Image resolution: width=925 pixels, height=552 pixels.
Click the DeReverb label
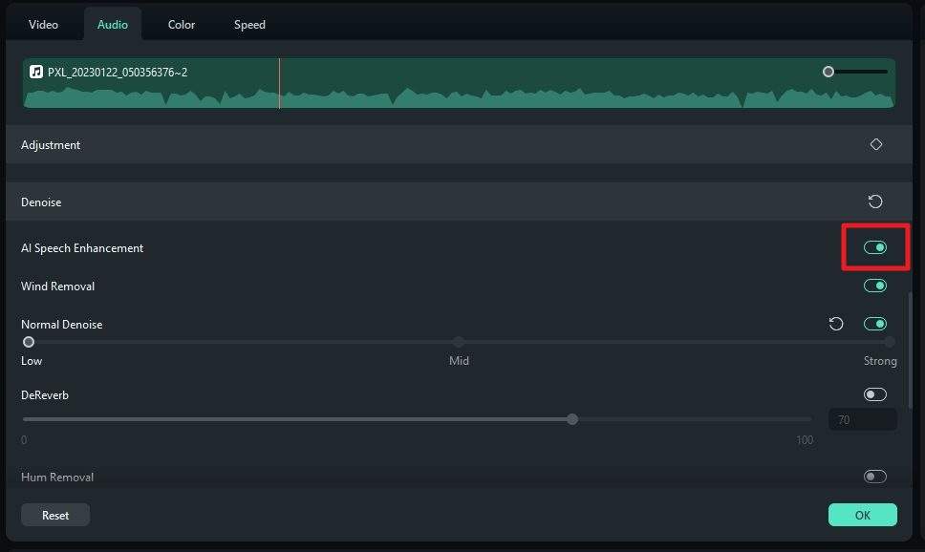45,395
